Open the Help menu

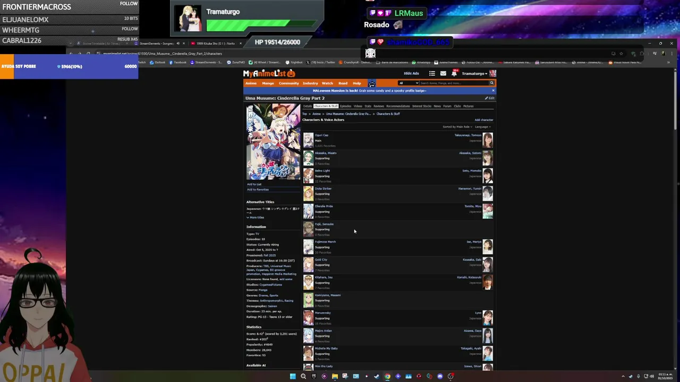point(357,83)
